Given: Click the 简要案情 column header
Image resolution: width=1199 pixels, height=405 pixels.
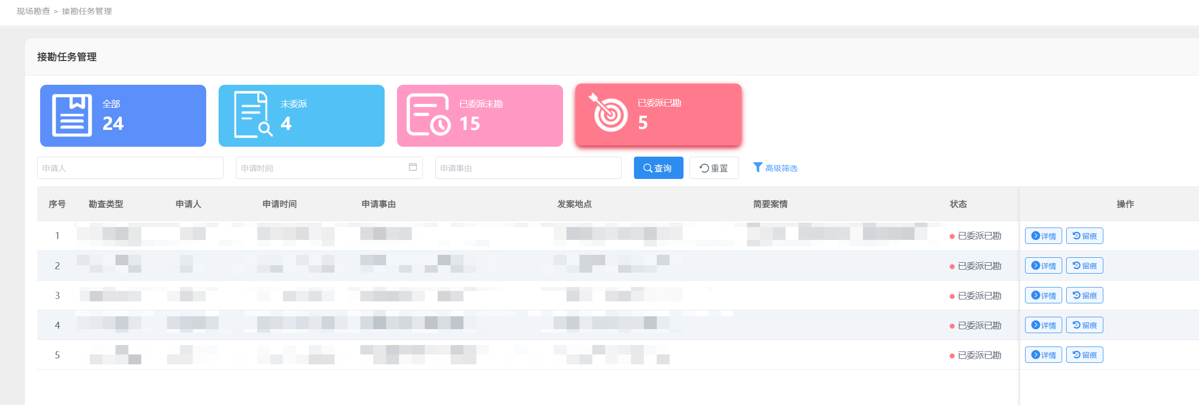Looking at the screenshot, I should [x=770, y=204].
